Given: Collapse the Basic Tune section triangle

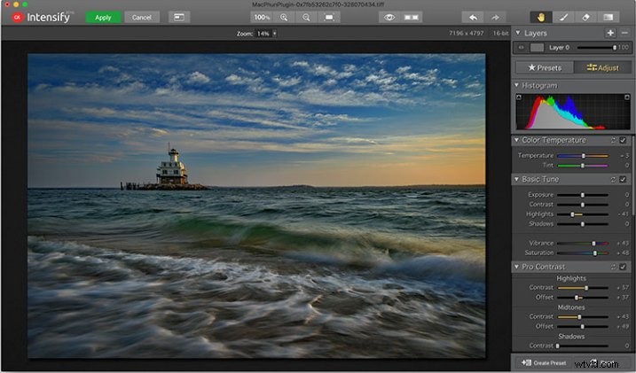Looking at the screenshot, I should pos(517,180).
